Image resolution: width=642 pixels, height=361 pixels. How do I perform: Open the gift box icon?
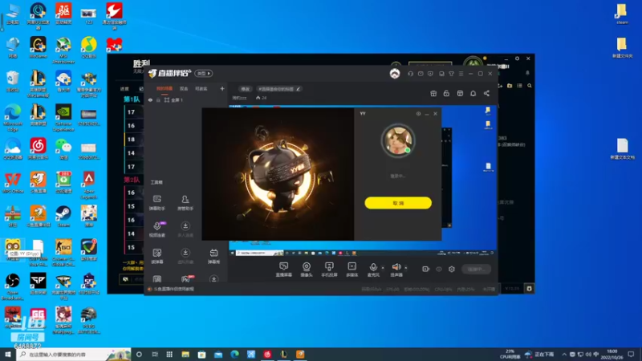tap(433, 93)
